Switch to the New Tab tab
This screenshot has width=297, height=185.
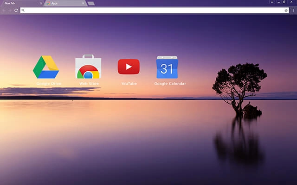click(21, 3)
